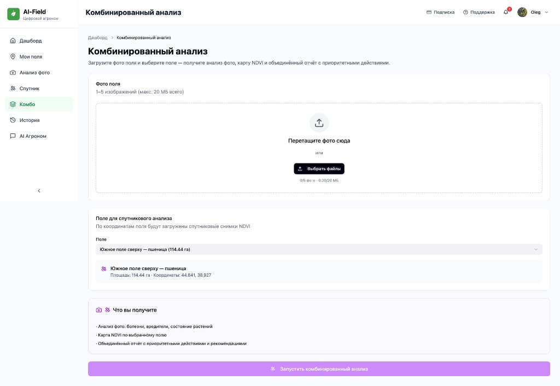
Task: Click the satellite icon beside the field name
Action: coord(104,269)
